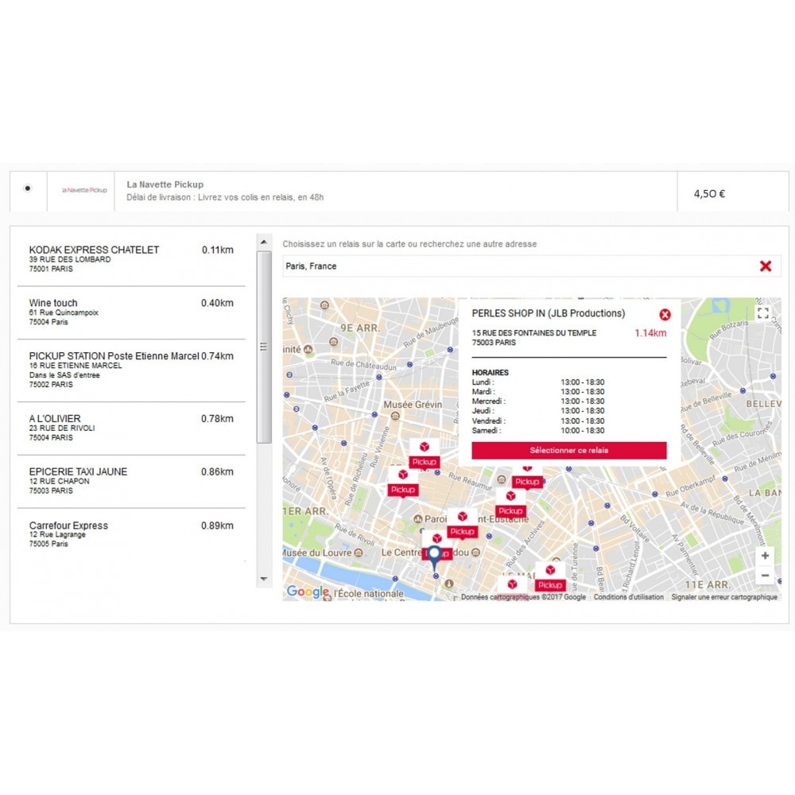Select KODAK EXPRESS CHATELET relay

coord(131,259)
